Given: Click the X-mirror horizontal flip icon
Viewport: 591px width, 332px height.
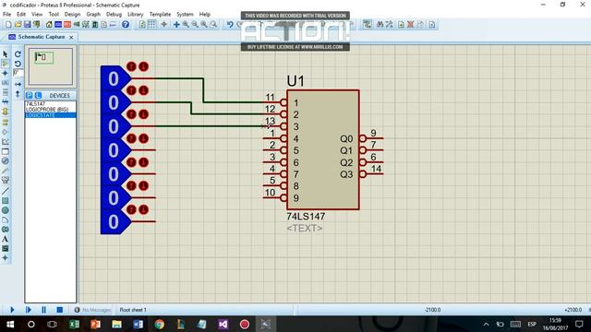Looking at the screenshot, I should (x=18, y=84).
